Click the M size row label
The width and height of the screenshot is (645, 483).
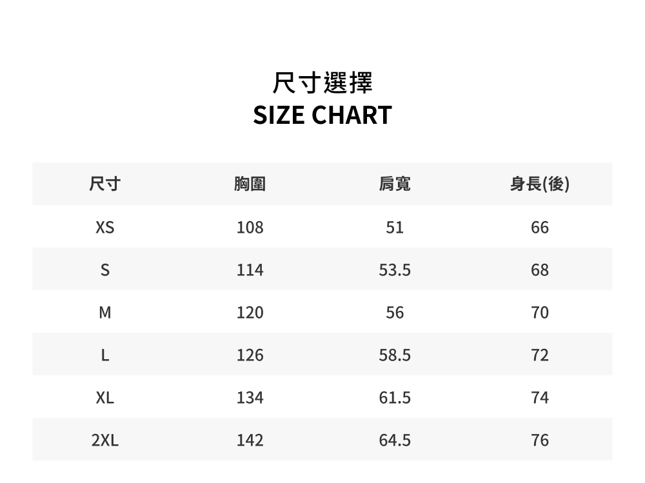coord(105,313)
